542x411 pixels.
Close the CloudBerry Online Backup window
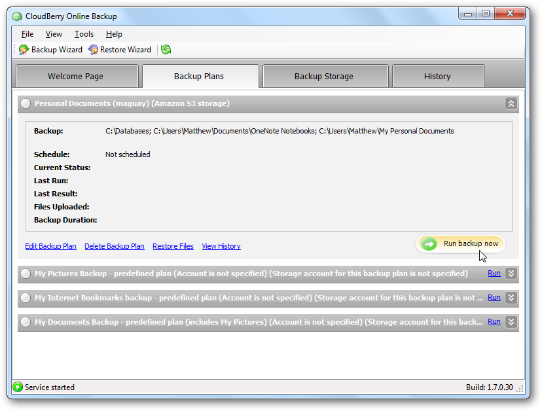click(x=510, y=14)
